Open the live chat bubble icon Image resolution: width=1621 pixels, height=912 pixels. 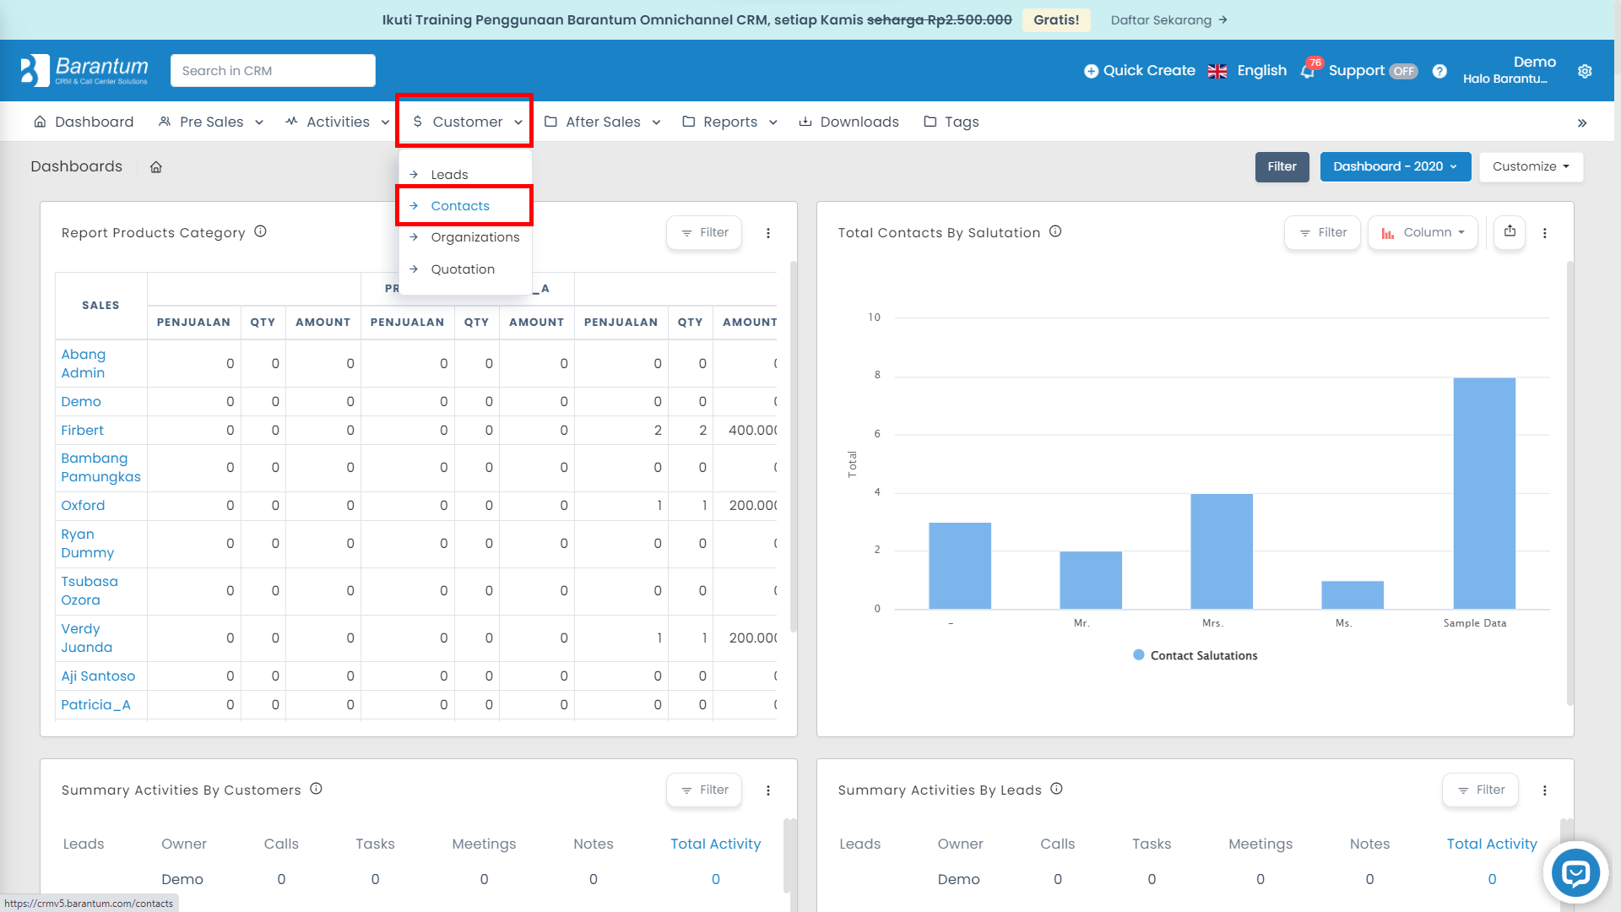[x=1575, y=872]
